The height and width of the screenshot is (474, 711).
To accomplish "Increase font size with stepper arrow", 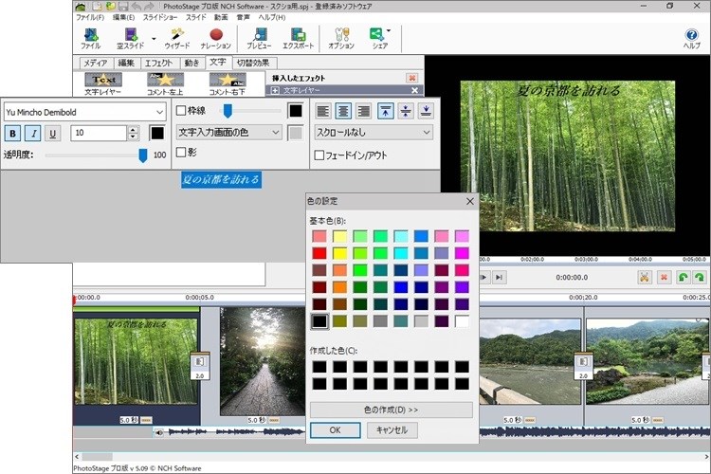I will tap(133, 129).
